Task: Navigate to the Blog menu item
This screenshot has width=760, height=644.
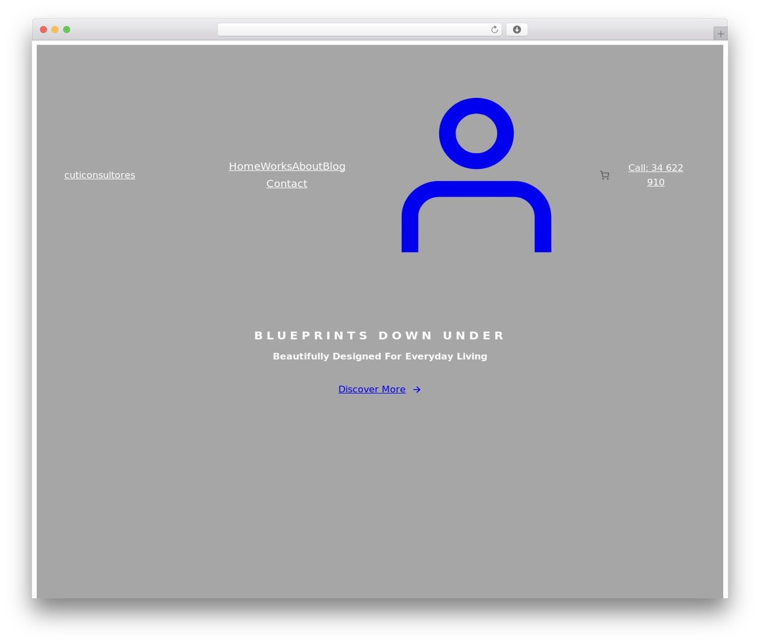Action: 334,166
